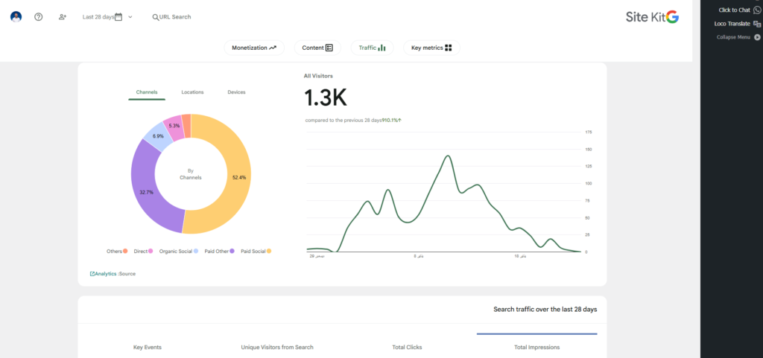Select the Channels tab
Image resolution: width=763 pixels, height=358 pixels.
pos(147,92)
